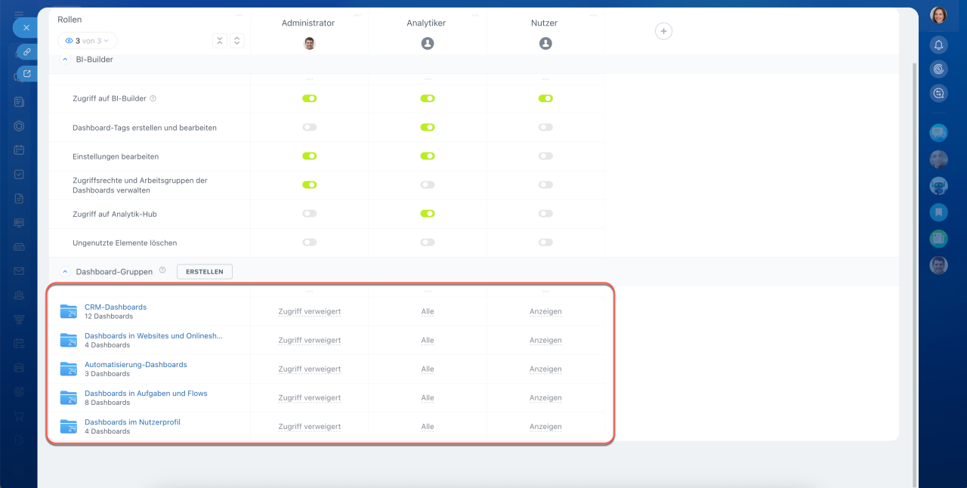Enable Dashboard-Tags editing for Administrator
The width and height of the screenshot is (967, 488).
click(x=309, y=128)
